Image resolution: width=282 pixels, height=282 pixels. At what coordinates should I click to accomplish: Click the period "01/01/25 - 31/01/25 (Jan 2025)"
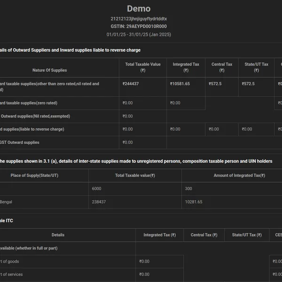click(139, 34)
